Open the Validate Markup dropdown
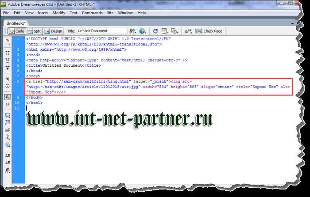 point(188,31)
